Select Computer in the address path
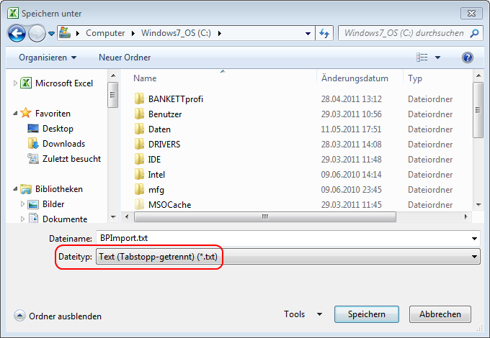 [105, 33]
